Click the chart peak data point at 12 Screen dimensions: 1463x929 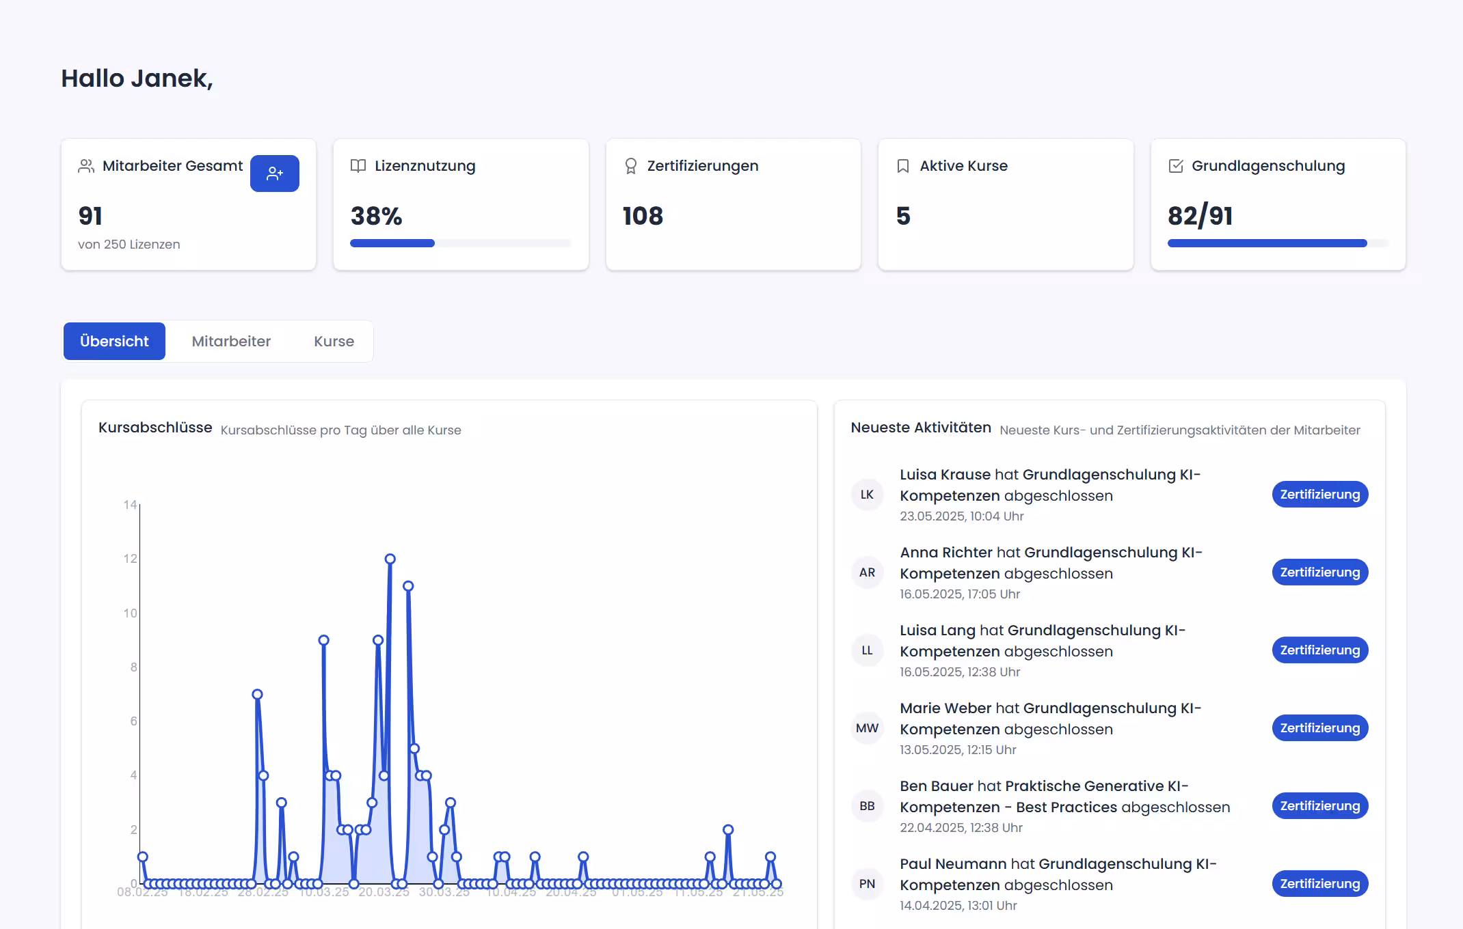click(390, 559)
